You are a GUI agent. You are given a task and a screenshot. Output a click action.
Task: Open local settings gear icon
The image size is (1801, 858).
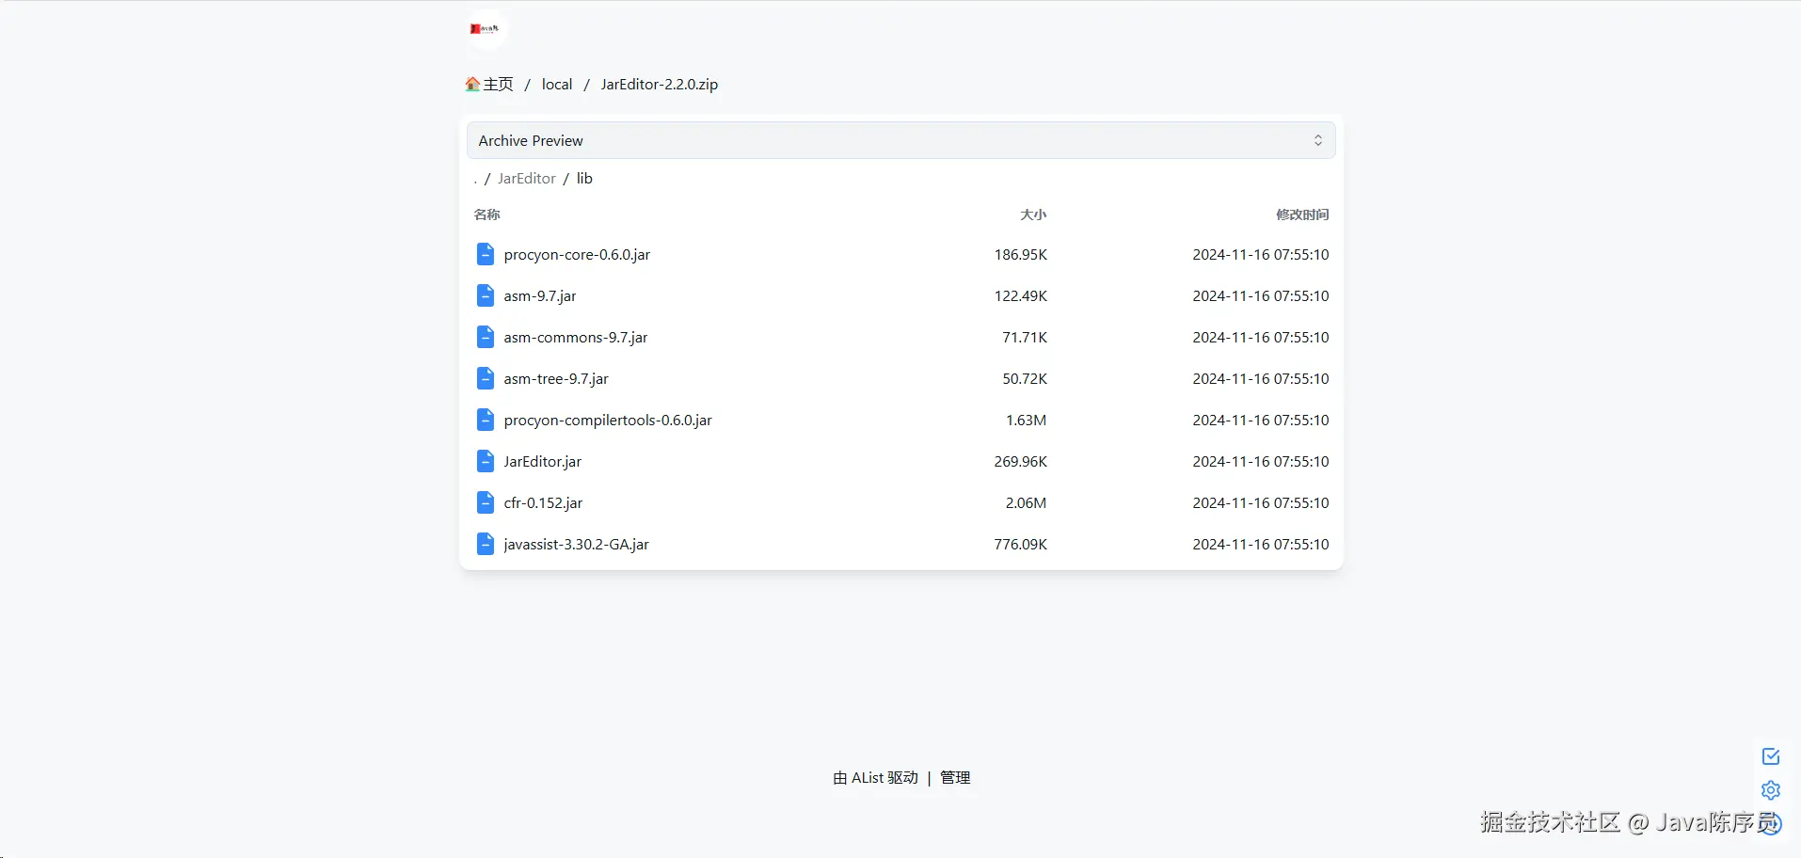tap(1771, 790)
